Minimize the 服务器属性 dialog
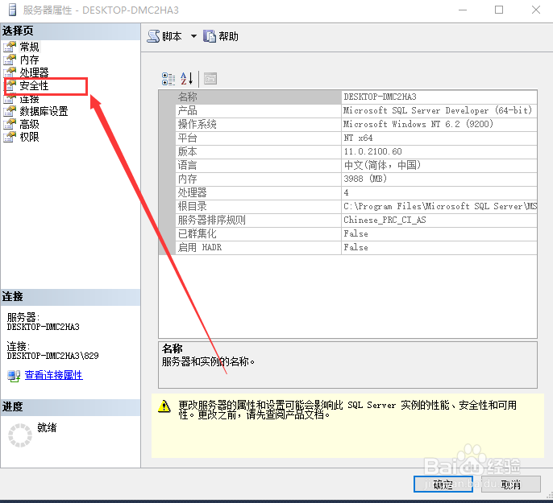The height and width of the screenshot is (503, 553). 463,10
